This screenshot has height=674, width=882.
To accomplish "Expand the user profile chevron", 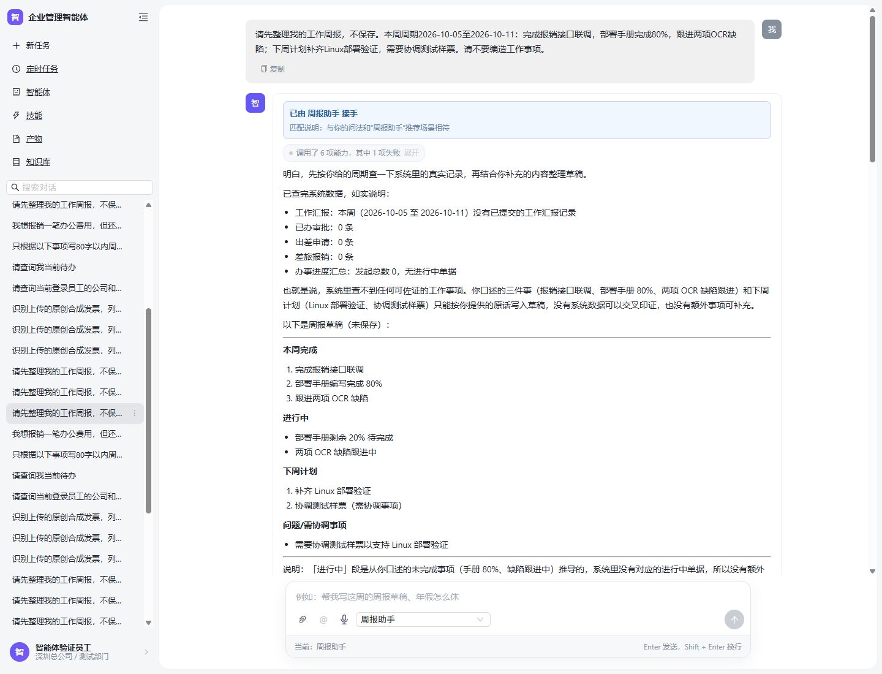I will point(146,652).
